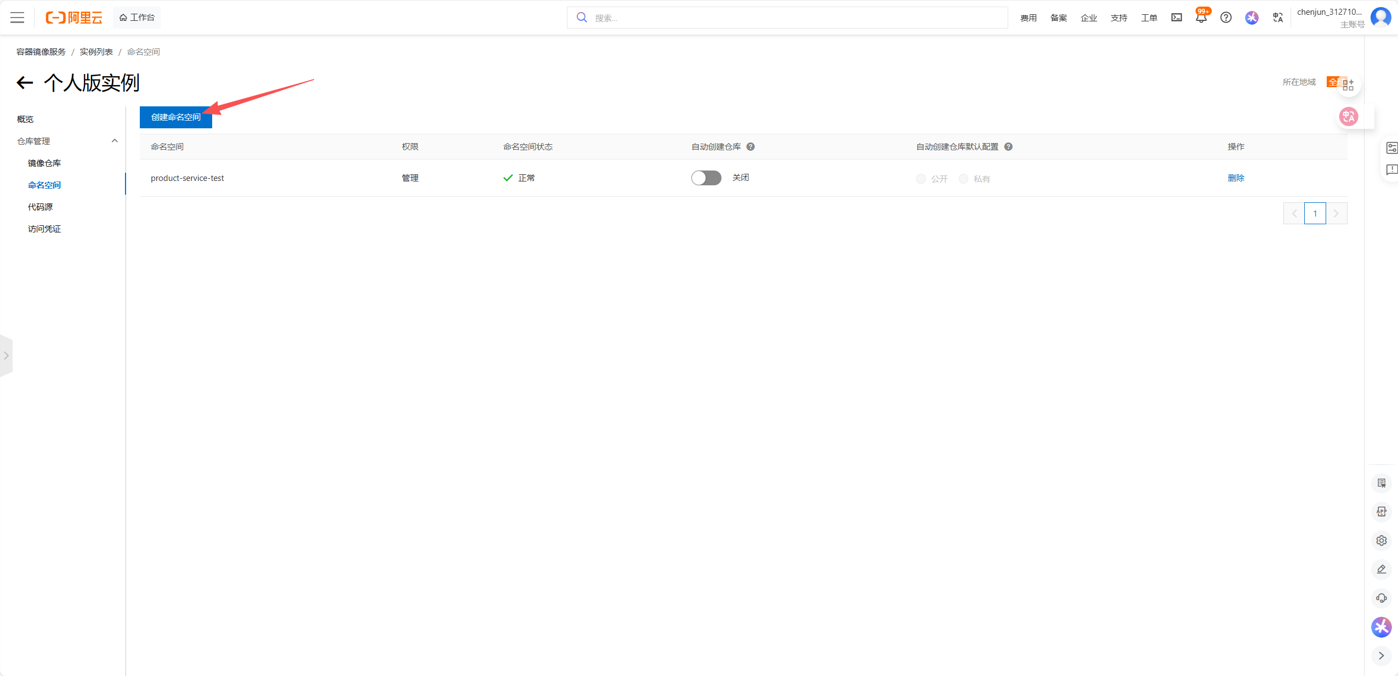The width and height of the screenshot is (1398, 676).
Task: Switch language via top-bar translate icon
Action: [x=1277, y=18]
